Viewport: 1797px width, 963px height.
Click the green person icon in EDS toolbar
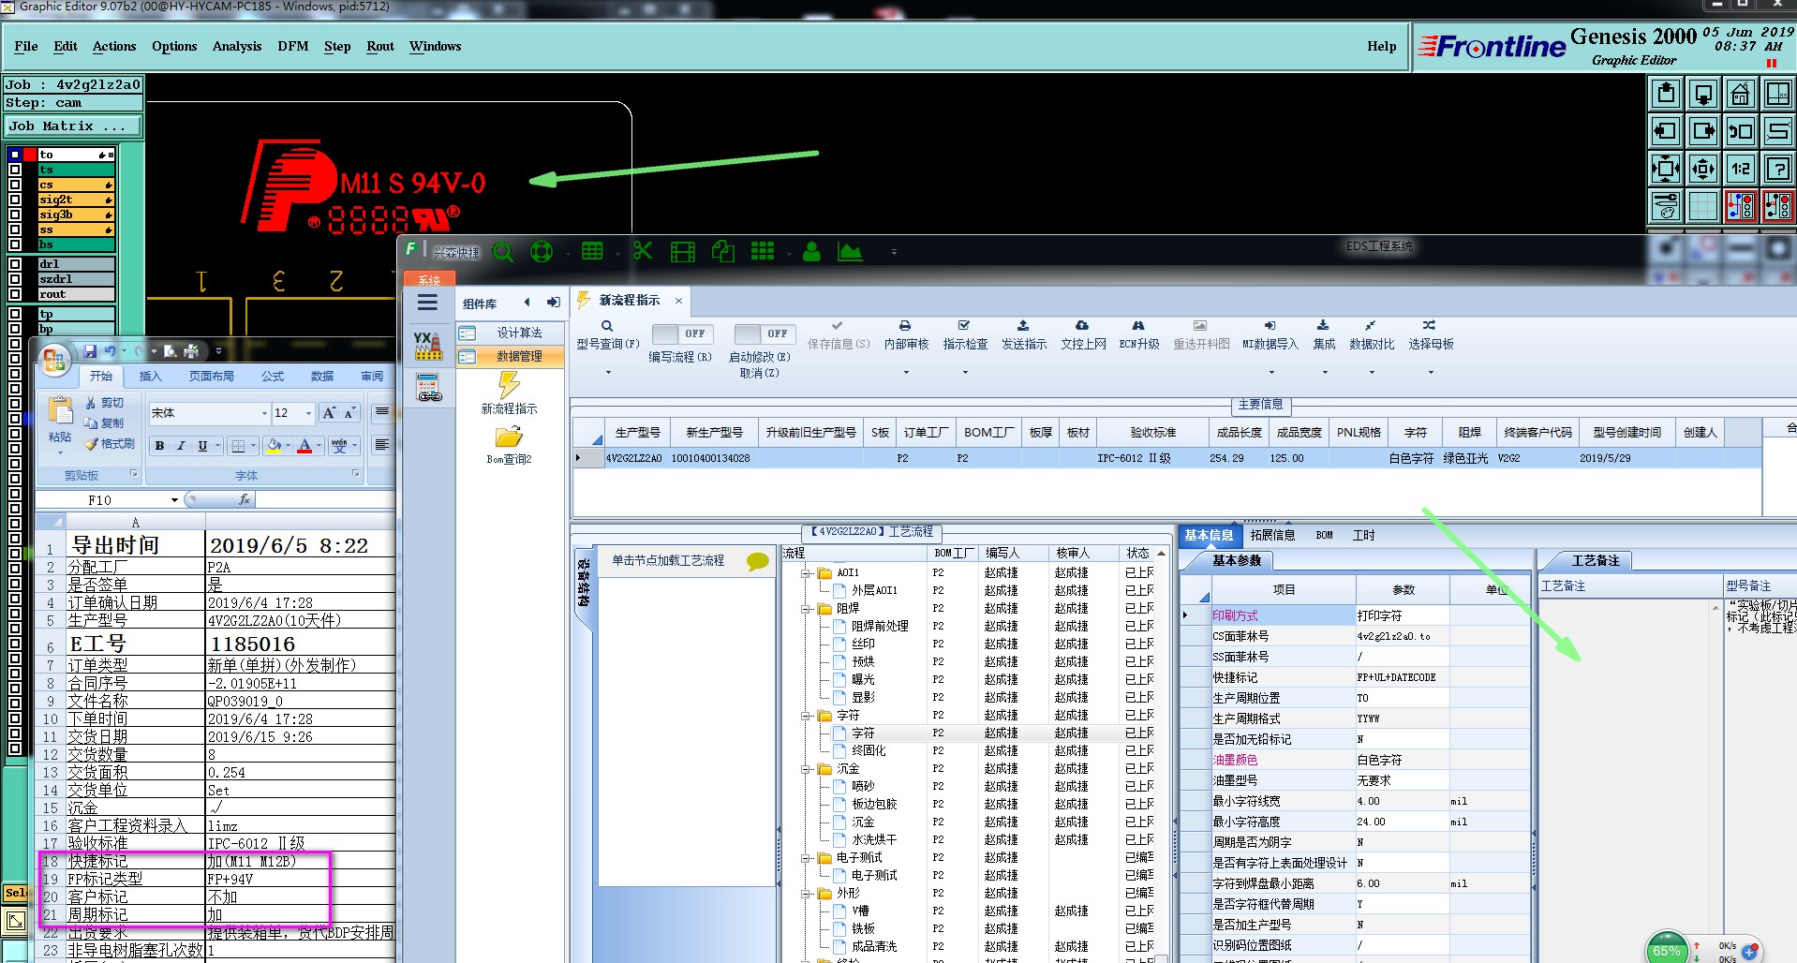(x=811, y=251)
